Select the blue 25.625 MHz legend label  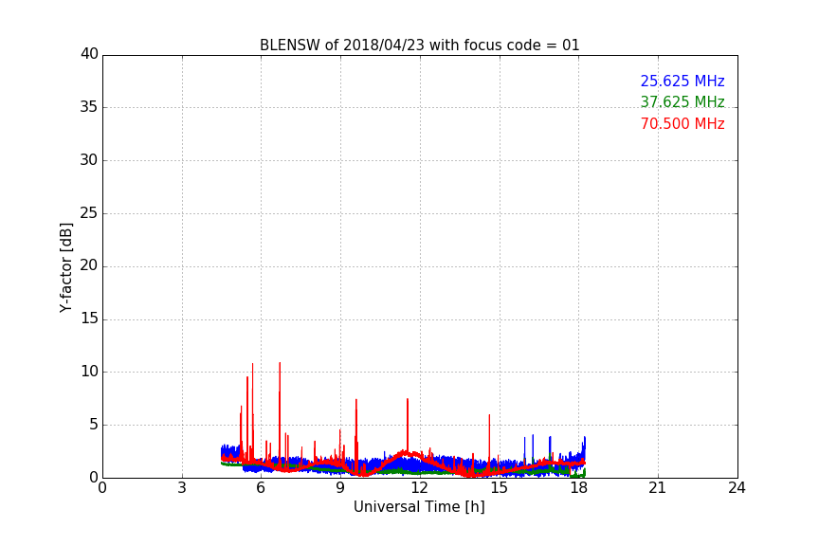point(682,81)
